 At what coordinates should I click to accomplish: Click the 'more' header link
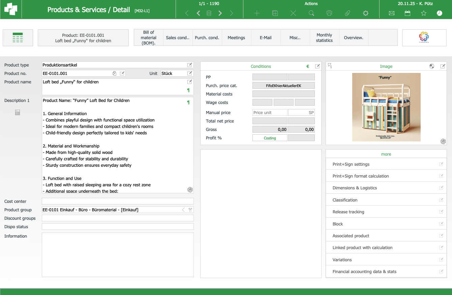pos(386,154)
